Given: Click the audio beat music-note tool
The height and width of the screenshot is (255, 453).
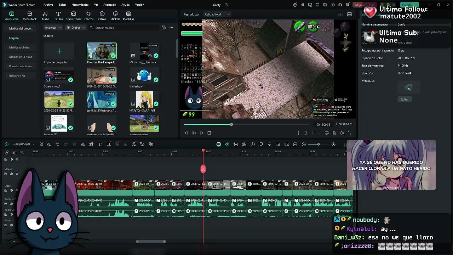Looking at the screenshot, I should 91,144.
